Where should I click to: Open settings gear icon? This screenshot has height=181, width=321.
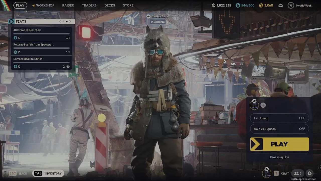point(310,173)
